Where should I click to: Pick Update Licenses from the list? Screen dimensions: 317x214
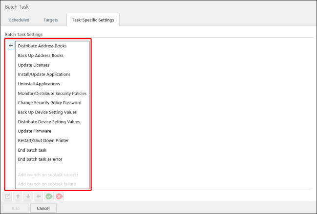pyautogui.click(x=33, y=65)
